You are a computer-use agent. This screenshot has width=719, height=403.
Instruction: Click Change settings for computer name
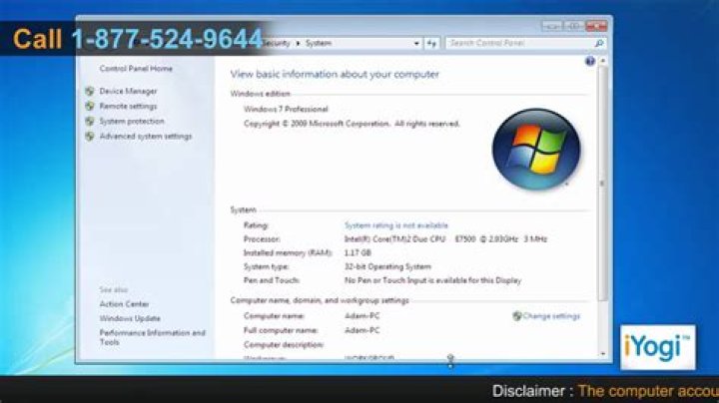pos(551,316)
